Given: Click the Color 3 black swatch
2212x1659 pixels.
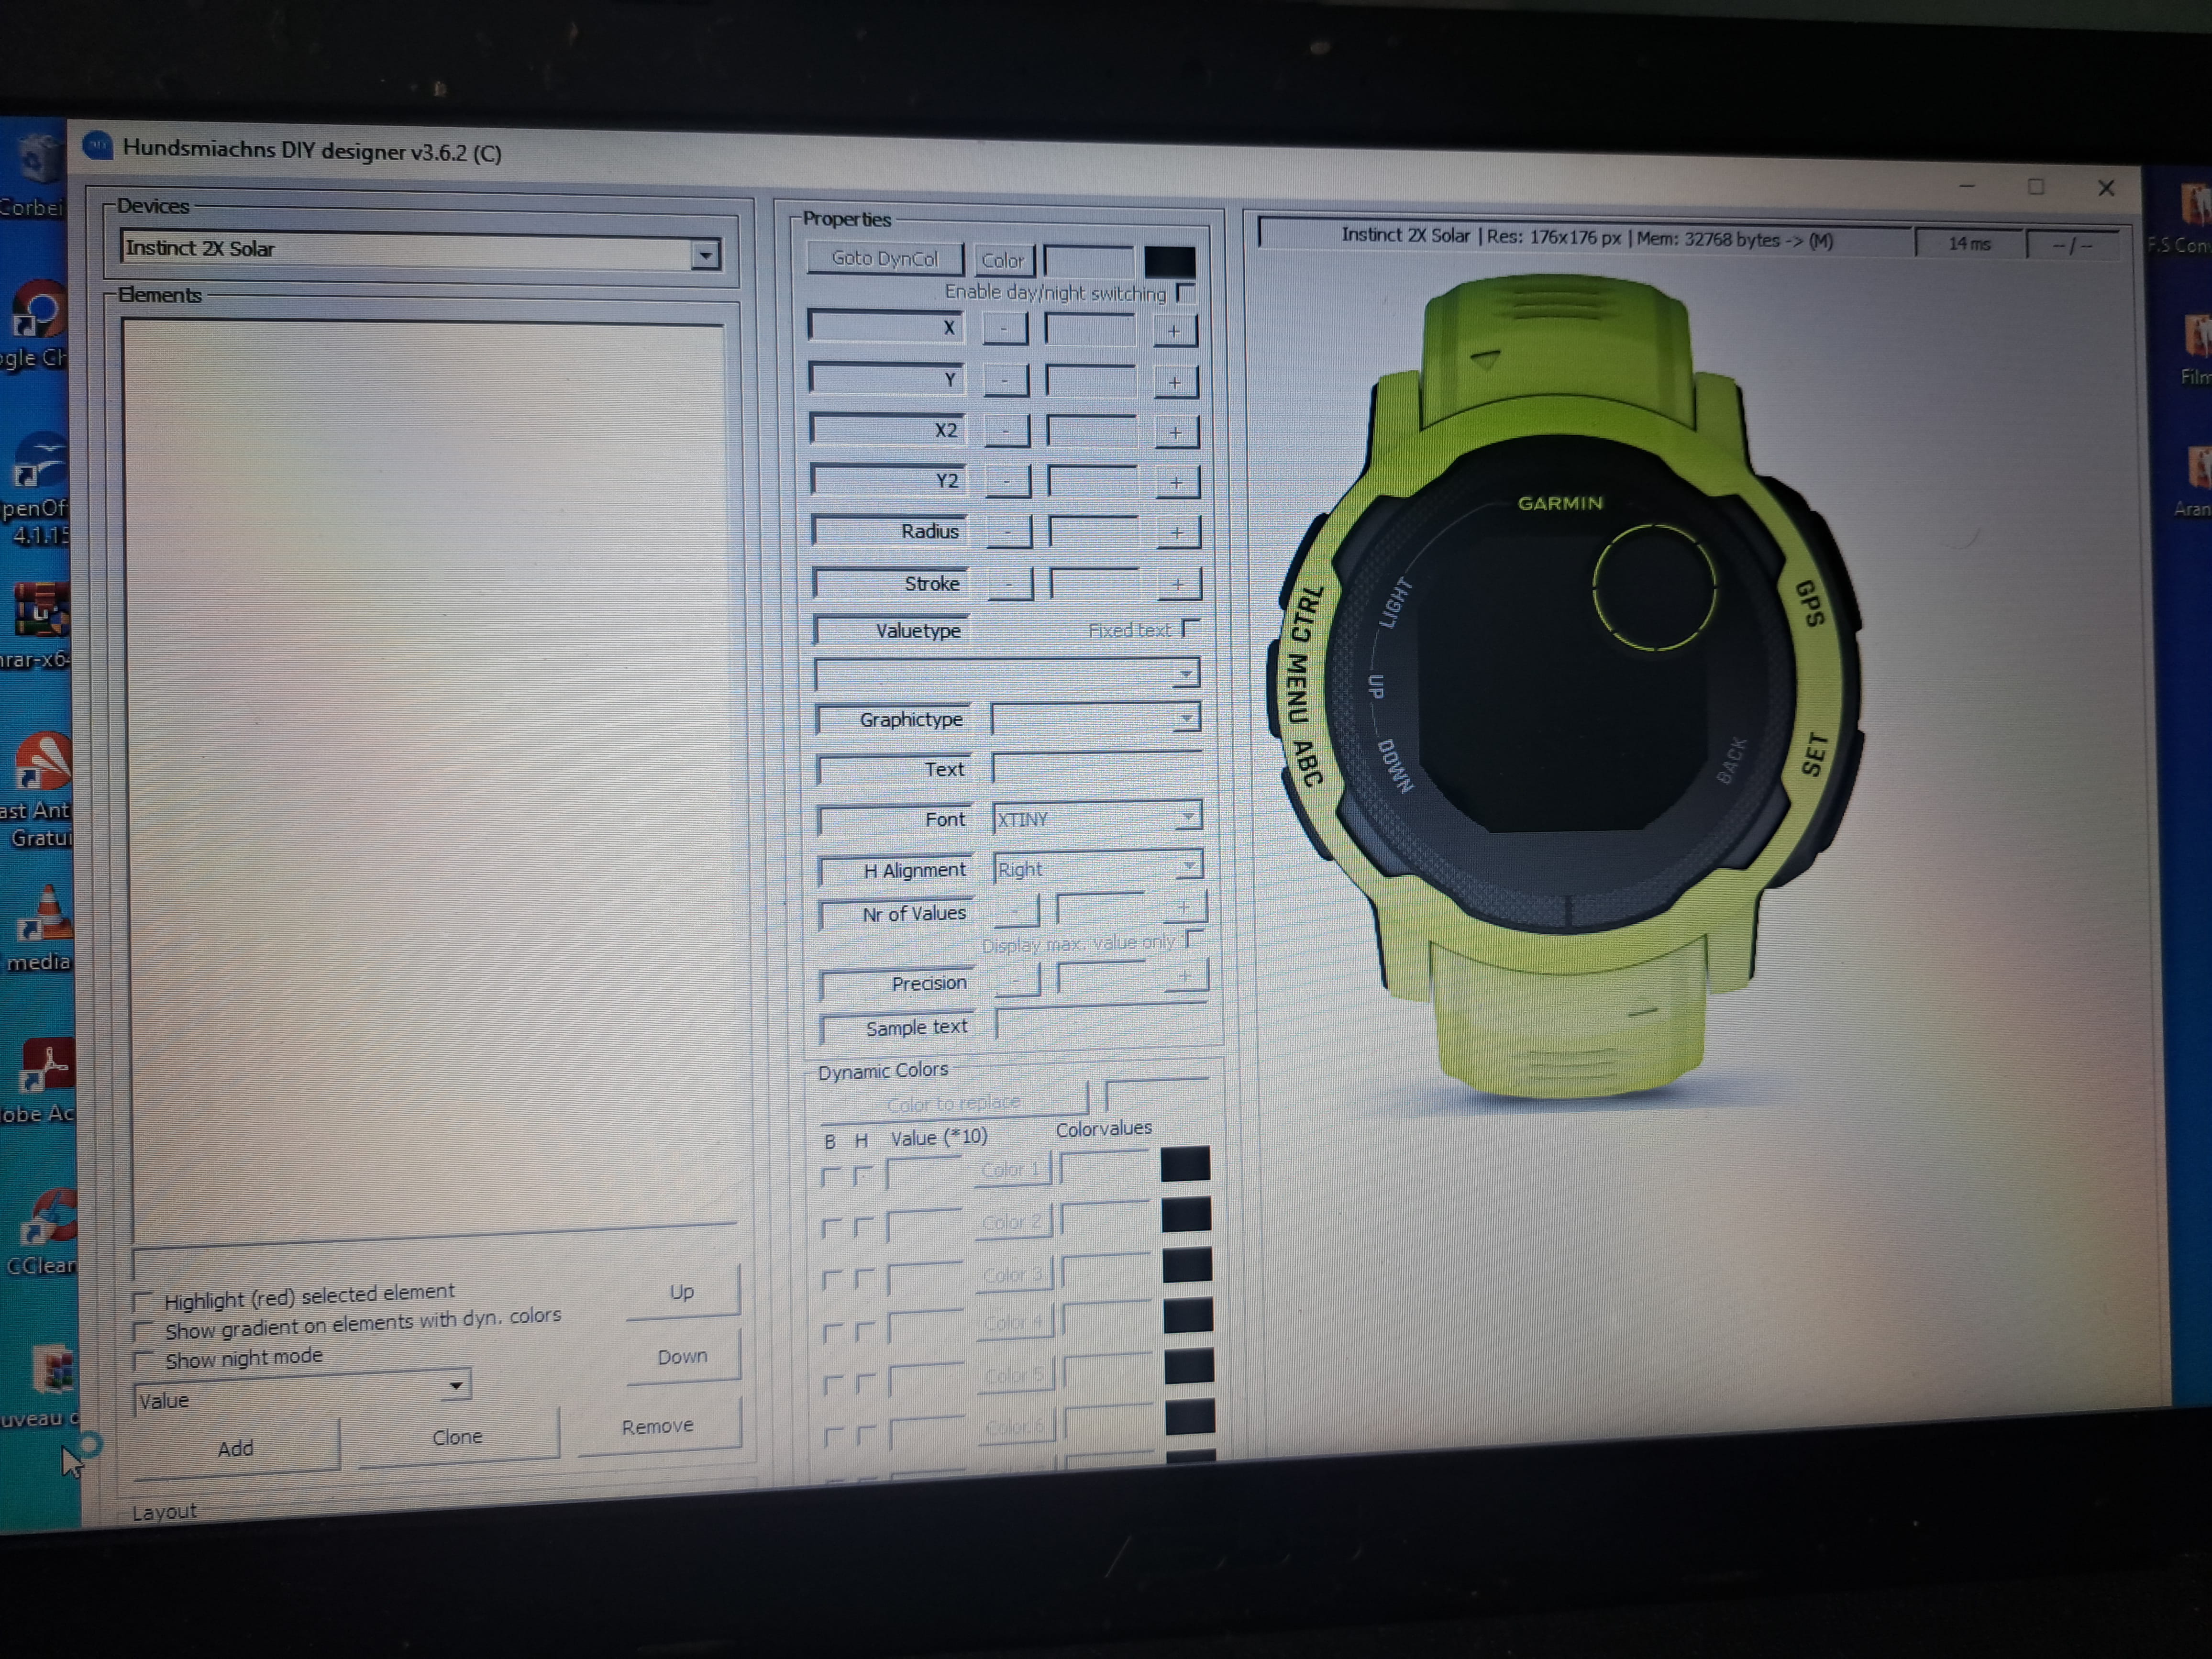Looking at the screenshot, I should (1187, 1265).
